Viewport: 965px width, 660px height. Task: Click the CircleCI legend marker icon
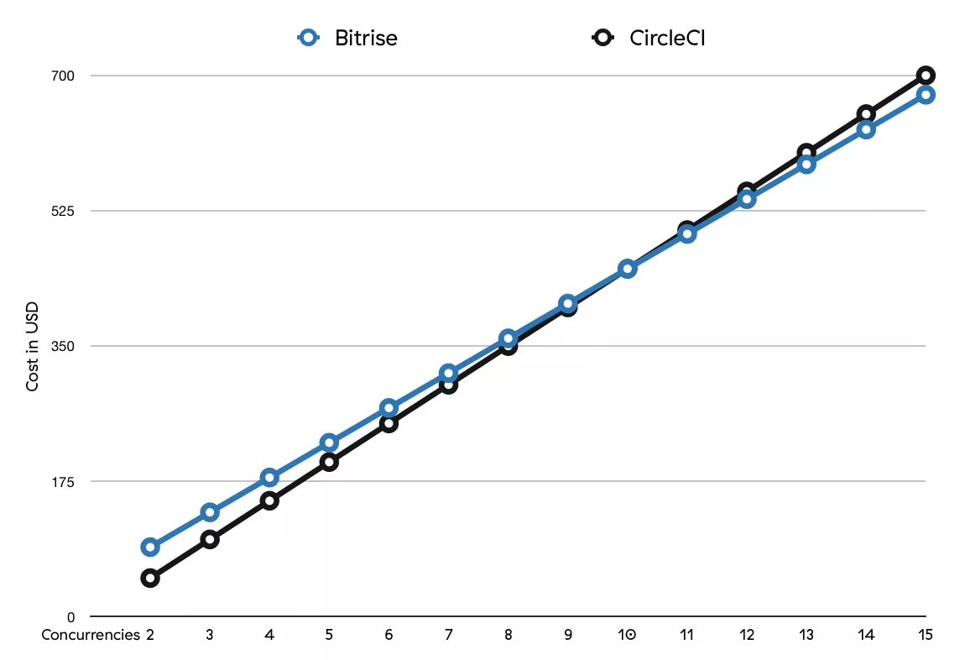[x=602, y=37]
